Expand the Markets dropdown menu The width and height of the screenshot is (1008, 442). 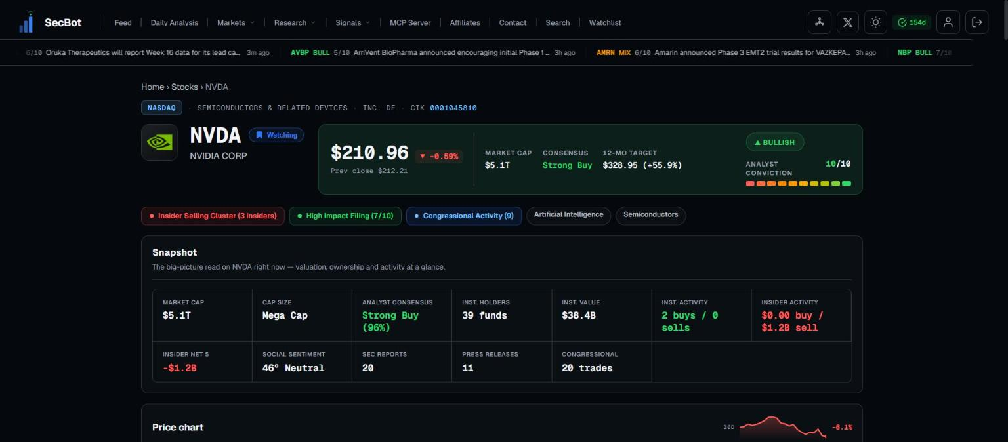(236, 22)
